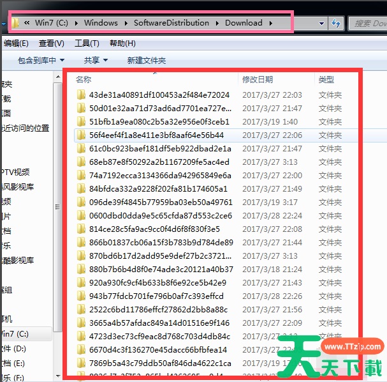Expand the arrow after Download breadcrumb
Screen dimensions: 387x382
click(x=271, y=23)
